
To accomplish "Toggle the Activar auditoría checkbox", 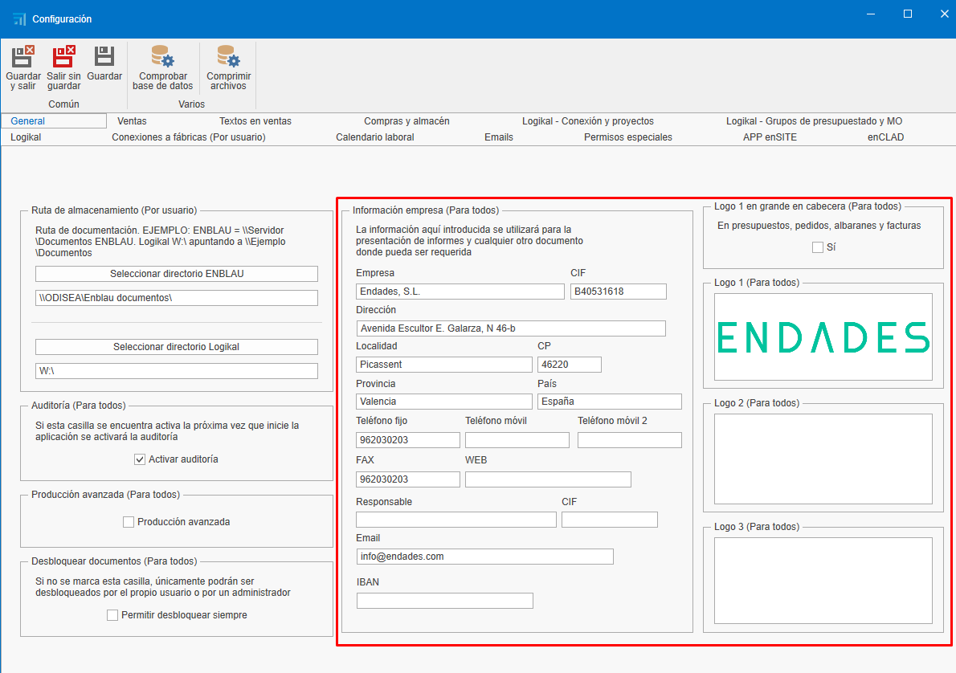I will click(140, 459).
